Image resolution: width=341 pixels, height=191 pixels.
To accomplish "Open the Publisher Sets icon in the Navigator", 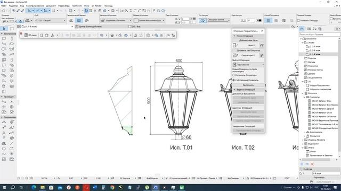I will [x=320, y=29].
